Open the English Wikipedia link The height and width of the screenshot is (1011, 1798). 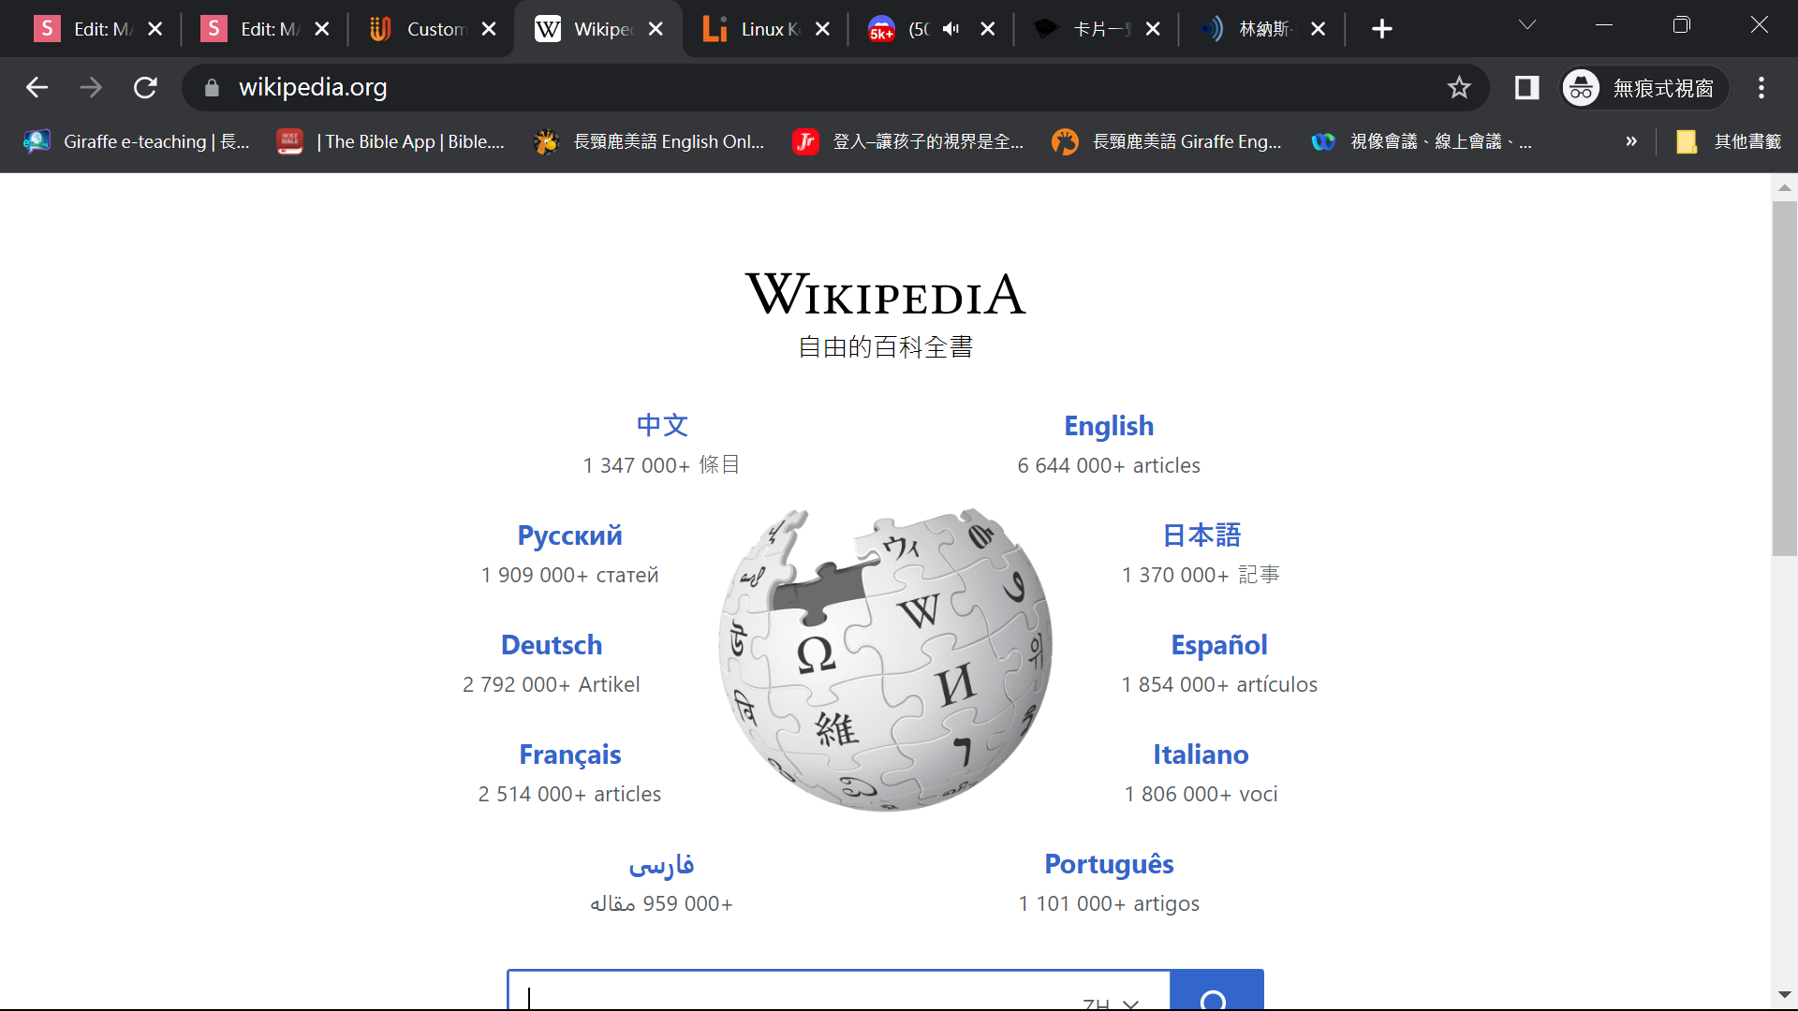tap(1109, 426)
